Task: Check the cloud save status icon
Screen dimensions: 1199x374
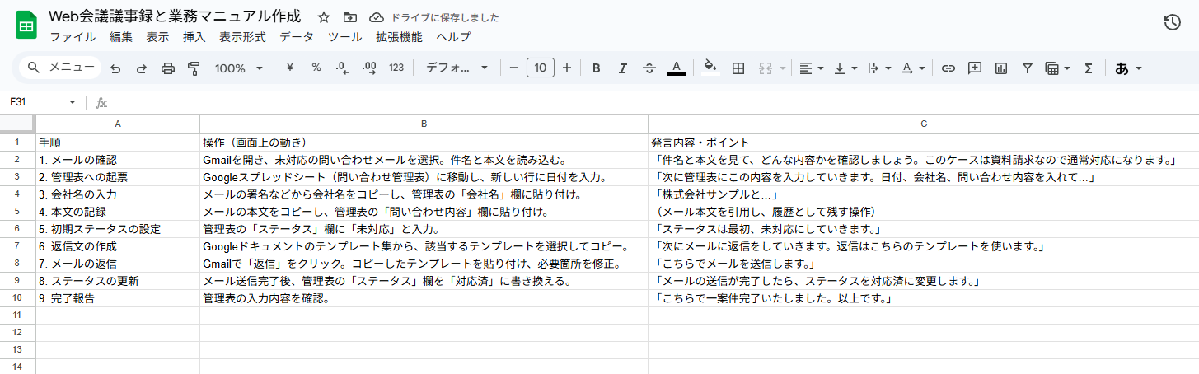Action: click(377, 17)
